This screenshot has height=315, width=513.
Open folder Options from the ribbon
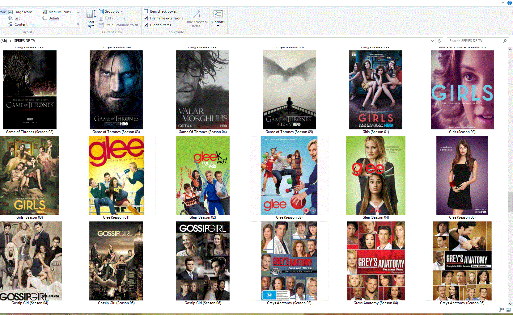pyautogui.click(x=218, y=18)
